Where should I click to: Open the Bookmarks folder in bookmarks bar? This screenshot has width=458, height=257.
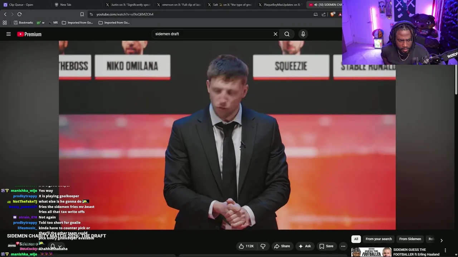23,22
